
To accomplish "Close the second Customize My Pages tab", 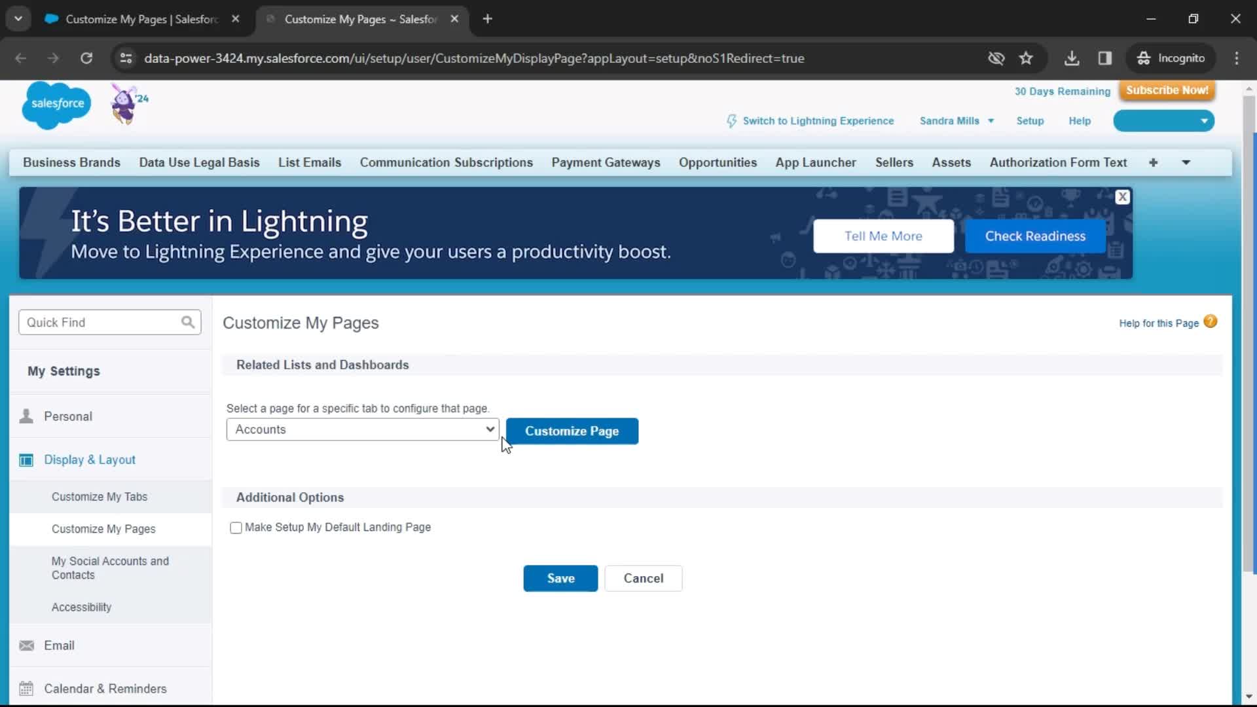I will click(454, 19).
